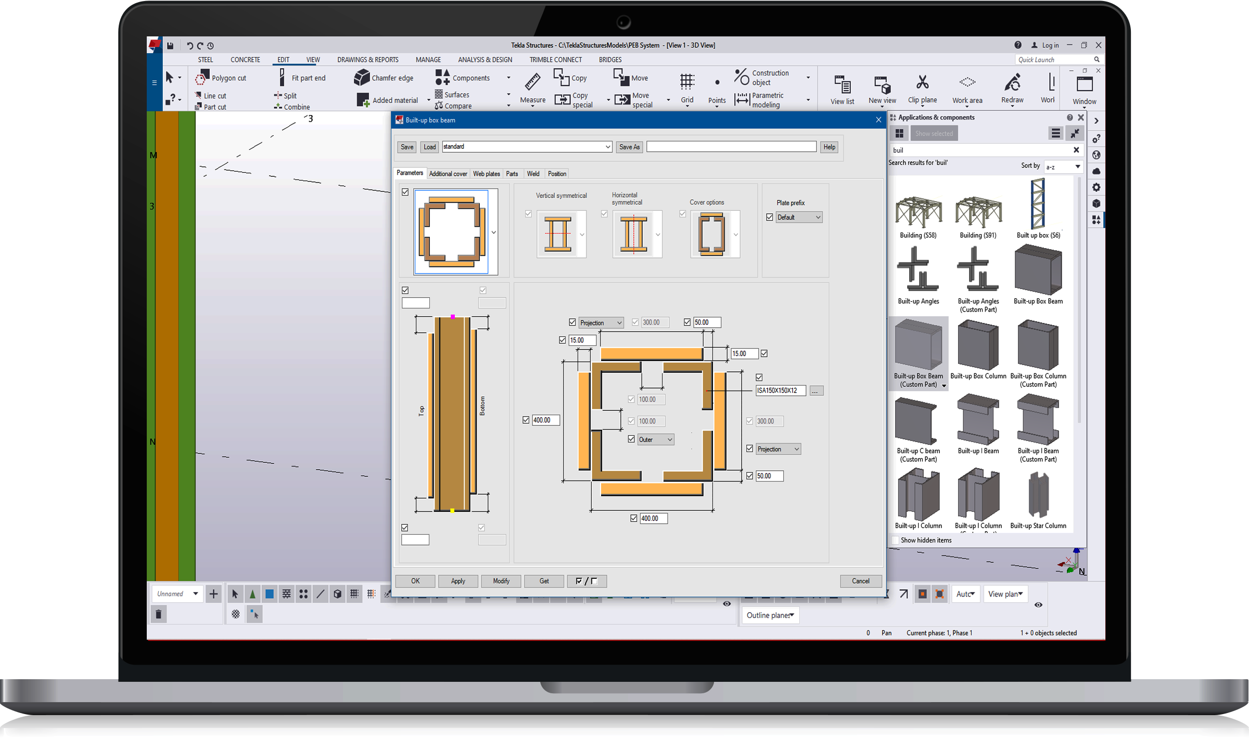1249x751 pixels.
Task: Toggle checkbox next to Outer dropdown
Action: pos(631,439)
